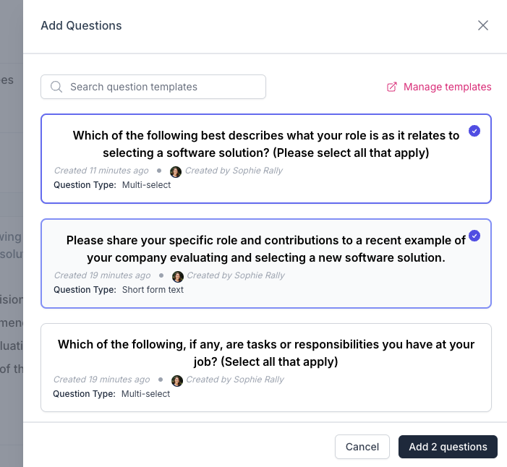Image resolution: width=507 pixels, height=467 pixels.
Task: Click "Created 11 minutes ago" timestamp
Action: pos(101,171)
